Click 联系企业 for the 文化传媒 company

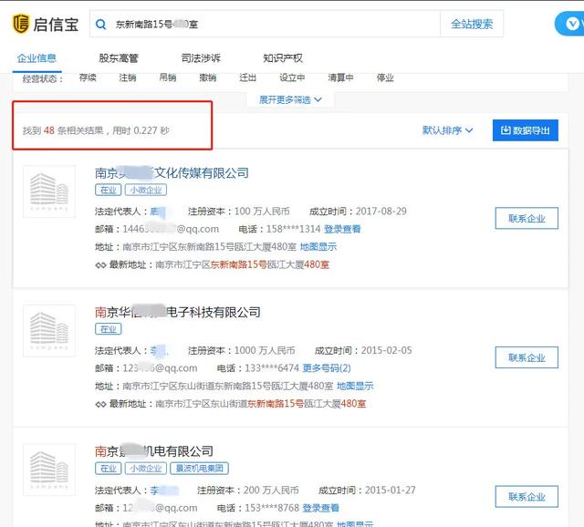pyautogui.click(x=527, y=219)
